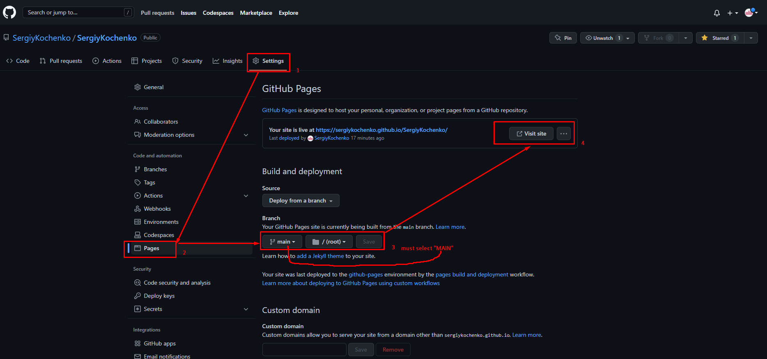Screen dimensions: 767x359
Task: Open the Actions repo tab
Action: click(107, 61)
